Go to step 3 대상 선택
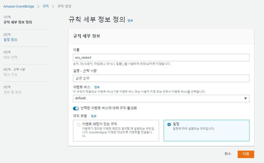The width and height of the screenshot is (264, 163). 10,57
